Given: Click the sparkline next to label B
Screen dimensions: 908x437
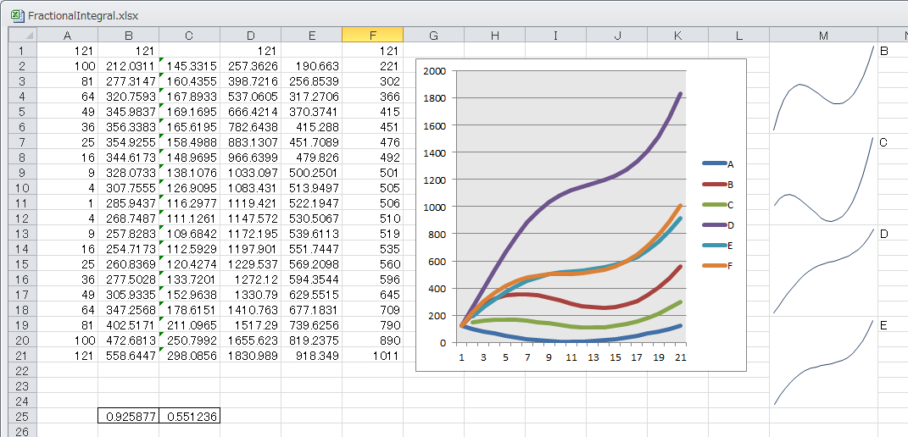Looking at the screenshot, I should pyautogui.click(x=823, y=88).
